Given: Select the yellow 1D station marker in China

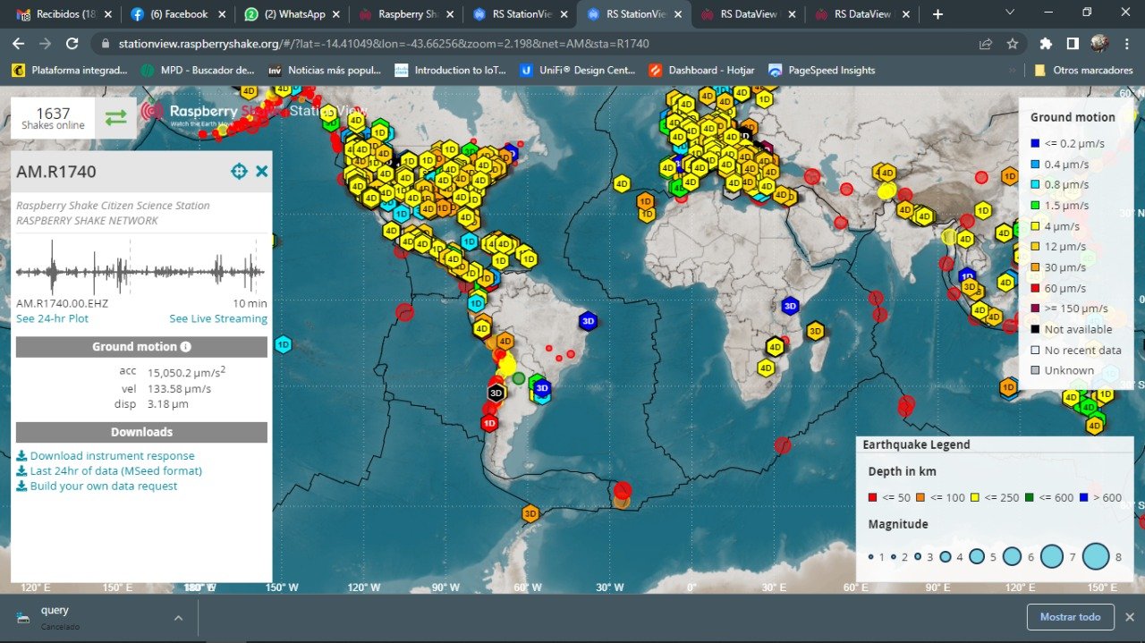Looking at the screenshot, I should 983,211.
